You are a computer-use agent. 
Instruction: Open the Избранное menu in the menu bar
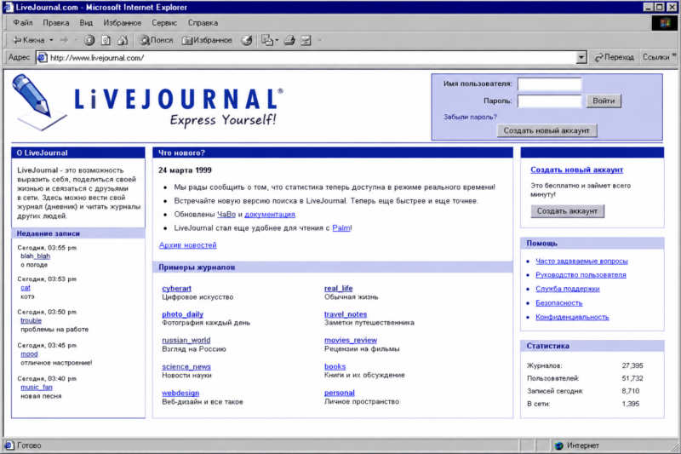click(x=122, y=23)
